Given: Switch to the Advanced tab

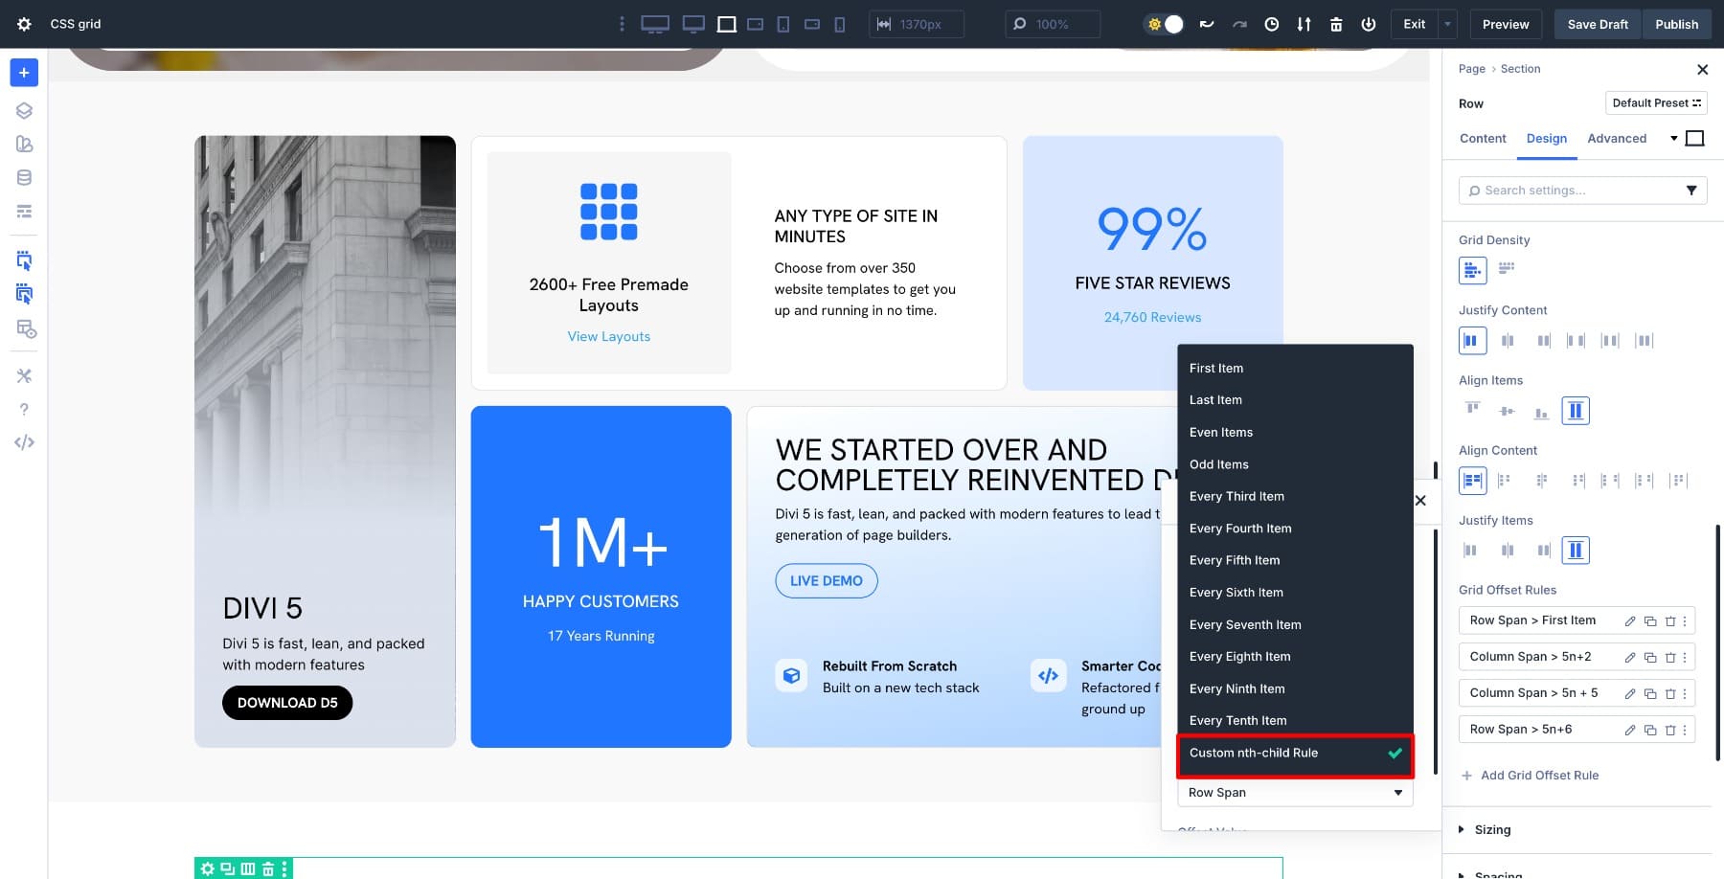Looking at the screenshot, I should point(1616,139).
